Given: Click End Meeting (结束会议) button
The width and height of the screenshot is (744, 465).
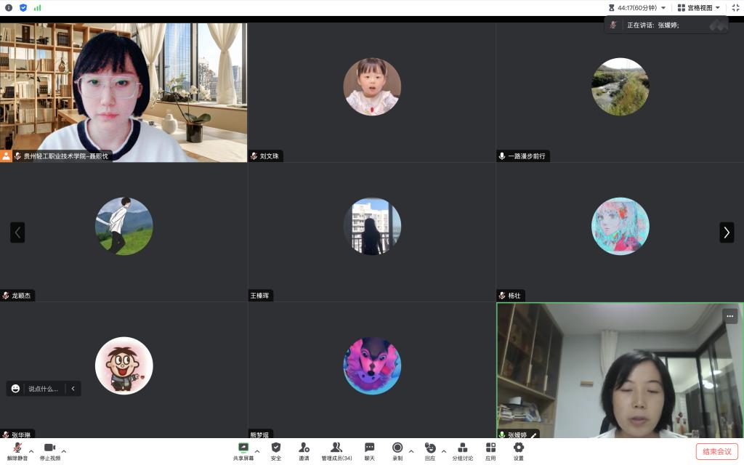Looking at the screenshot, I should click(x=716, y=451).
